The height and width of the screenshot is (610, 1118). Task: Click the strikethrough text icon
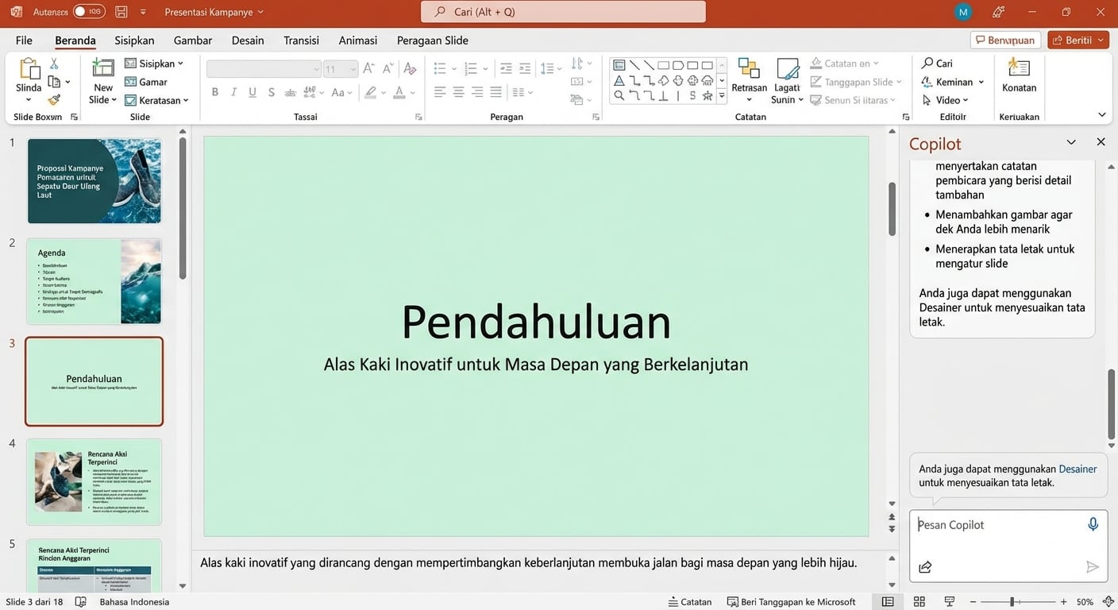click(271, 91)
